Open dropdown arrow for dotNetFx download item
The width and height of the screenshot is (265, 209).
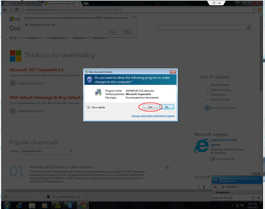click(x=42, y=196)
